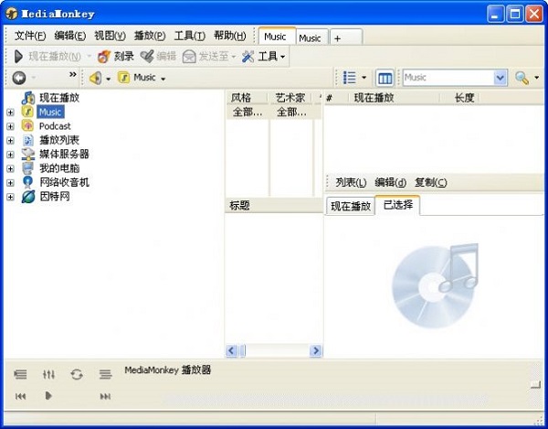Open the search magnifier dropdown arrow
Viewport: 548px width, 429px height.
(537, 78)
